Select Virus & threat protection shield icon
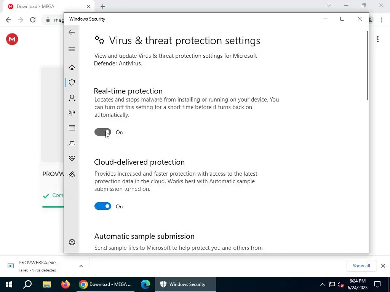This screenshot has width=390, height=292. [x=72, y=83]
